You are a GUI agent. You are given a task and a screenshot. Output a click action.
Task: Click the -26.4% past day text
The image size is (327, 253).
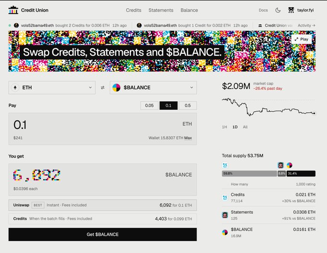268,88
